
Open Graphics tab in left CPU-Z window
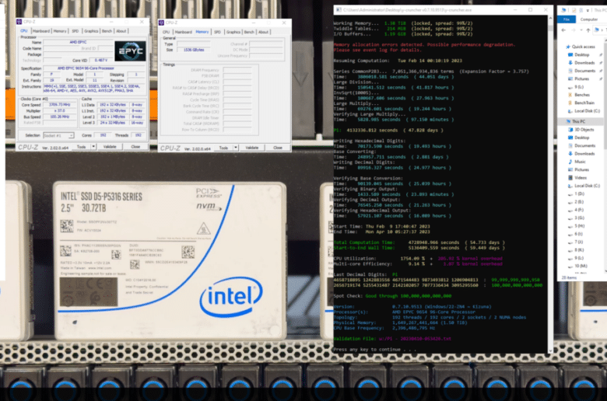(x=91, y=31)
